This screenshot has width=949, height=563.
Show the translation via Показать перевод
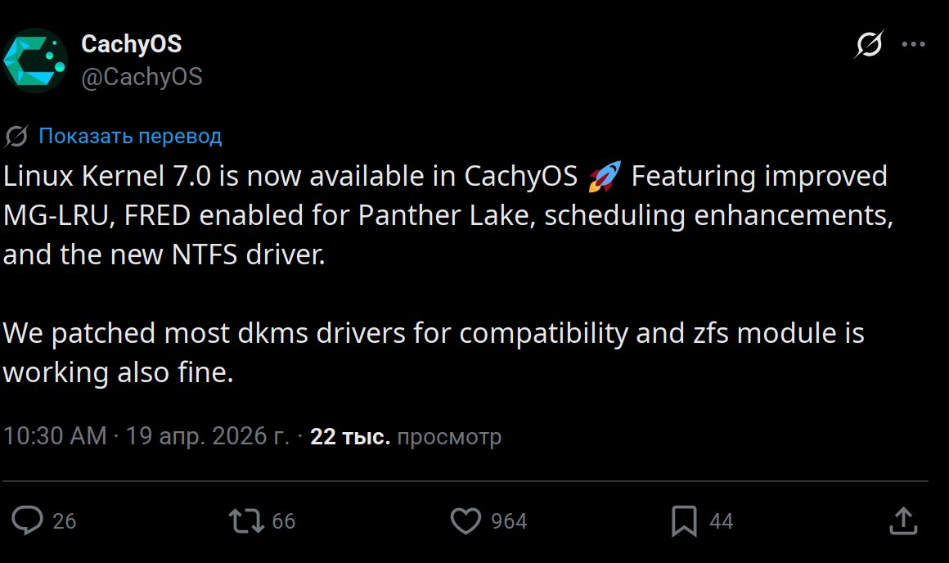coord(130,136)
